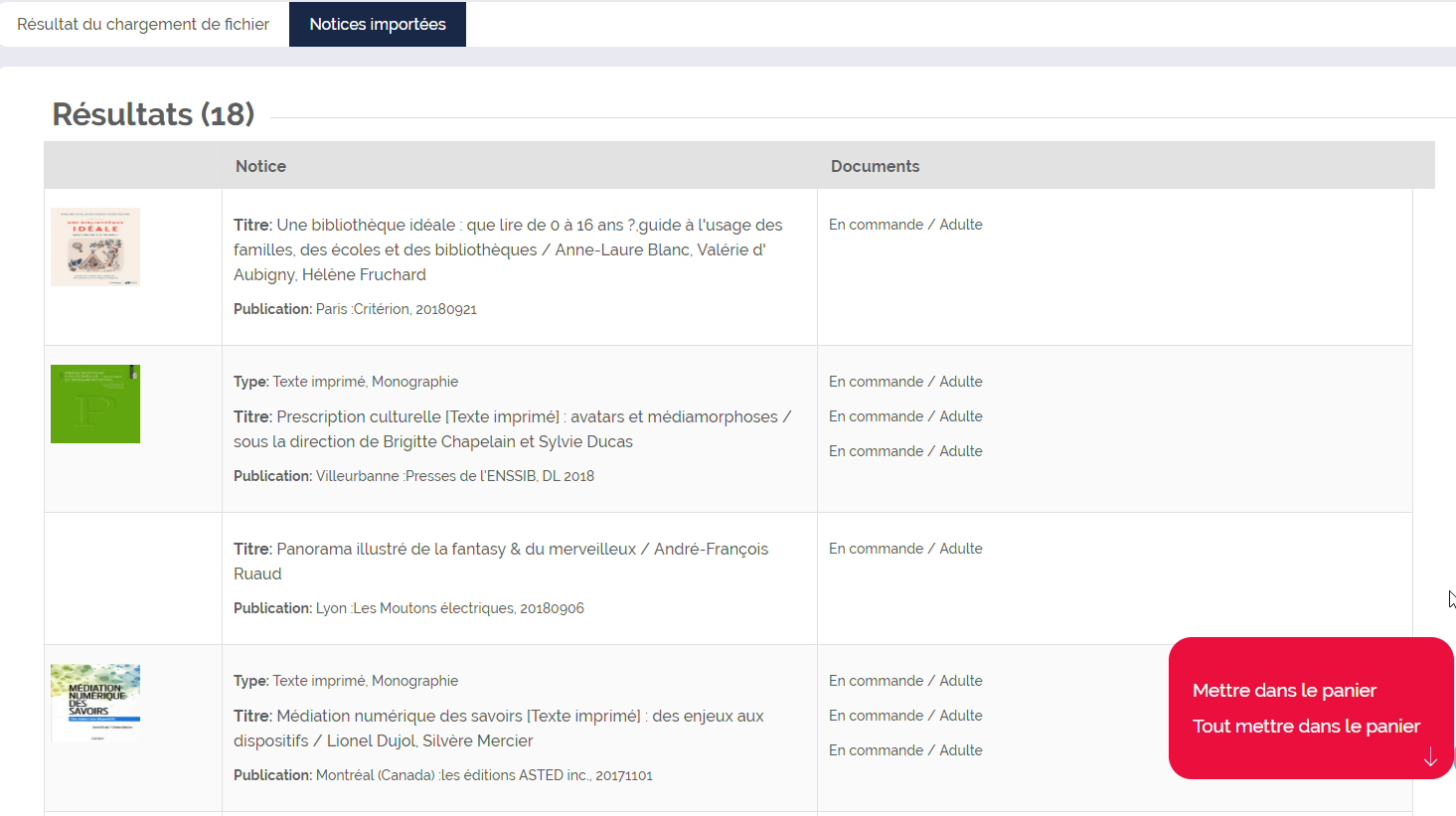Select the Notices importées tab
This screenshot has height=816, width=1456.
[x=378, y=24]
